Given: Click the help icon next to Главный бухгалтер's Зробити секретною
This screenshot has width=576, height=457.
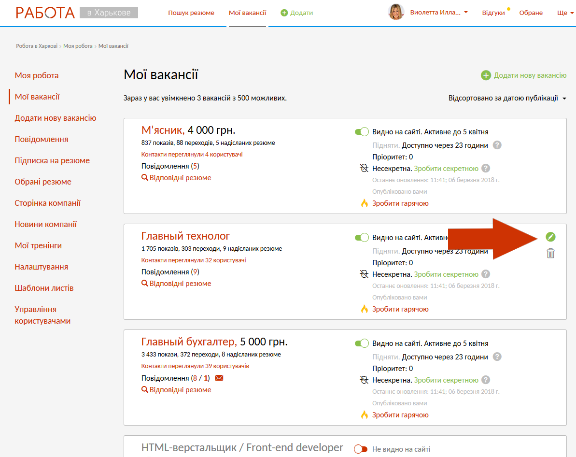Looking at the screenshot, I should [x=486, y=380].
